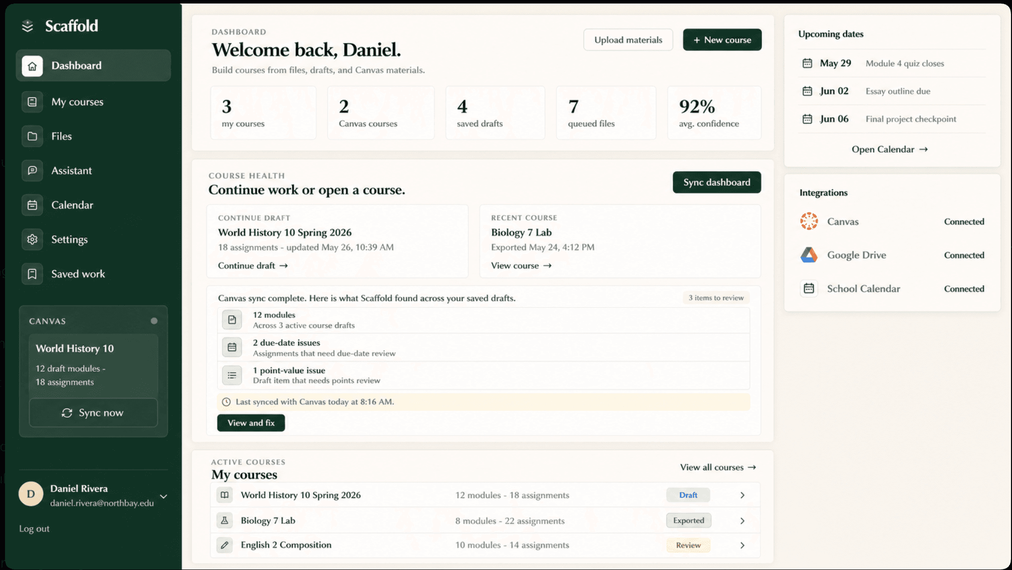The image size is (1012, 570).
Task: Click the Review status badge
Action: coord(688,545)
